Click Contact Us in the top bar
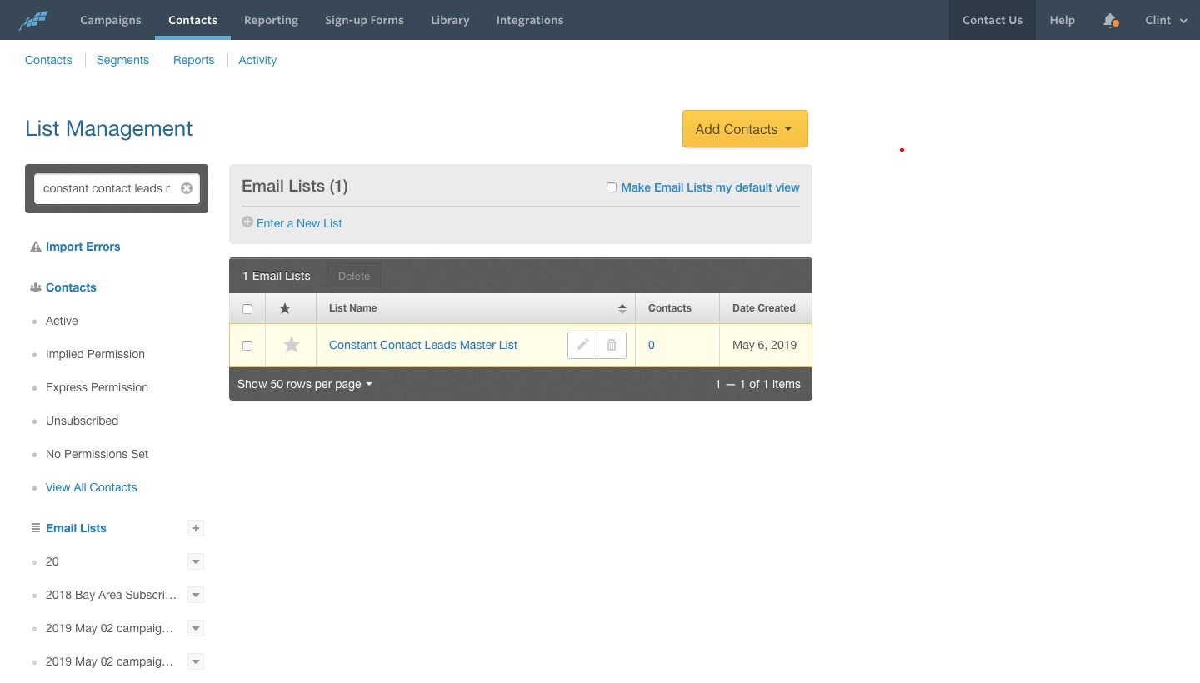 992,20
